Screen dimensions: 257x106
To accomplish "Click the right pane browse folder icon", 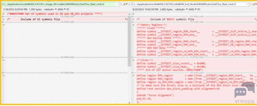I will (254, 4).
